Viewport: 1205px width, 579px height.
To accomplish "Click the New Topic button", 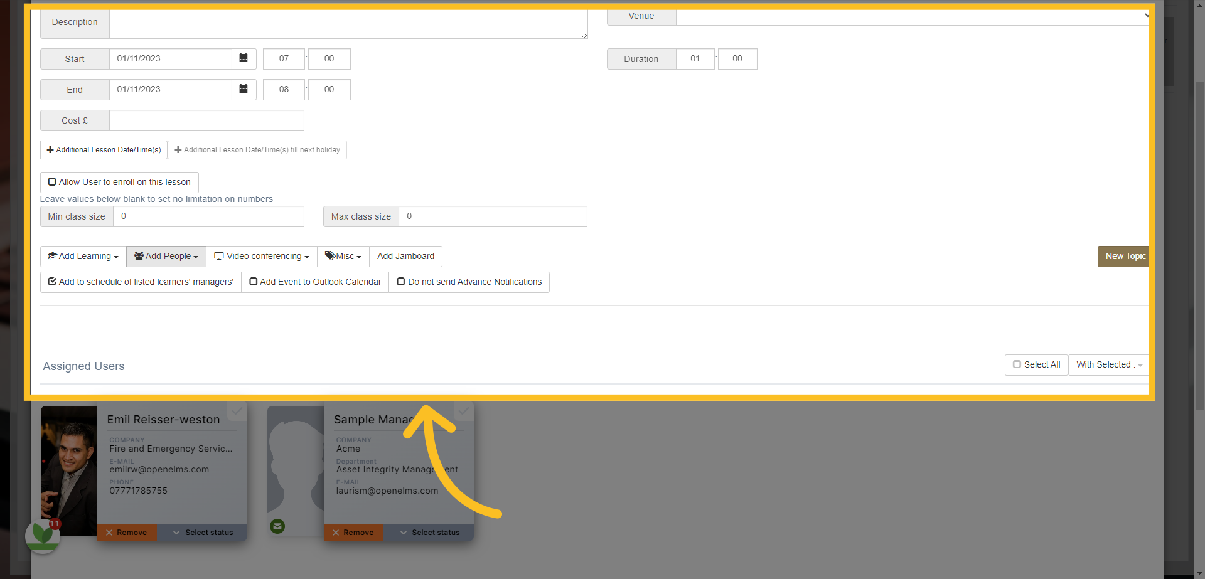I will click(x=1125, y=256).
